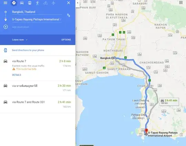Expand the Leave now dropdown

point(20,40)
